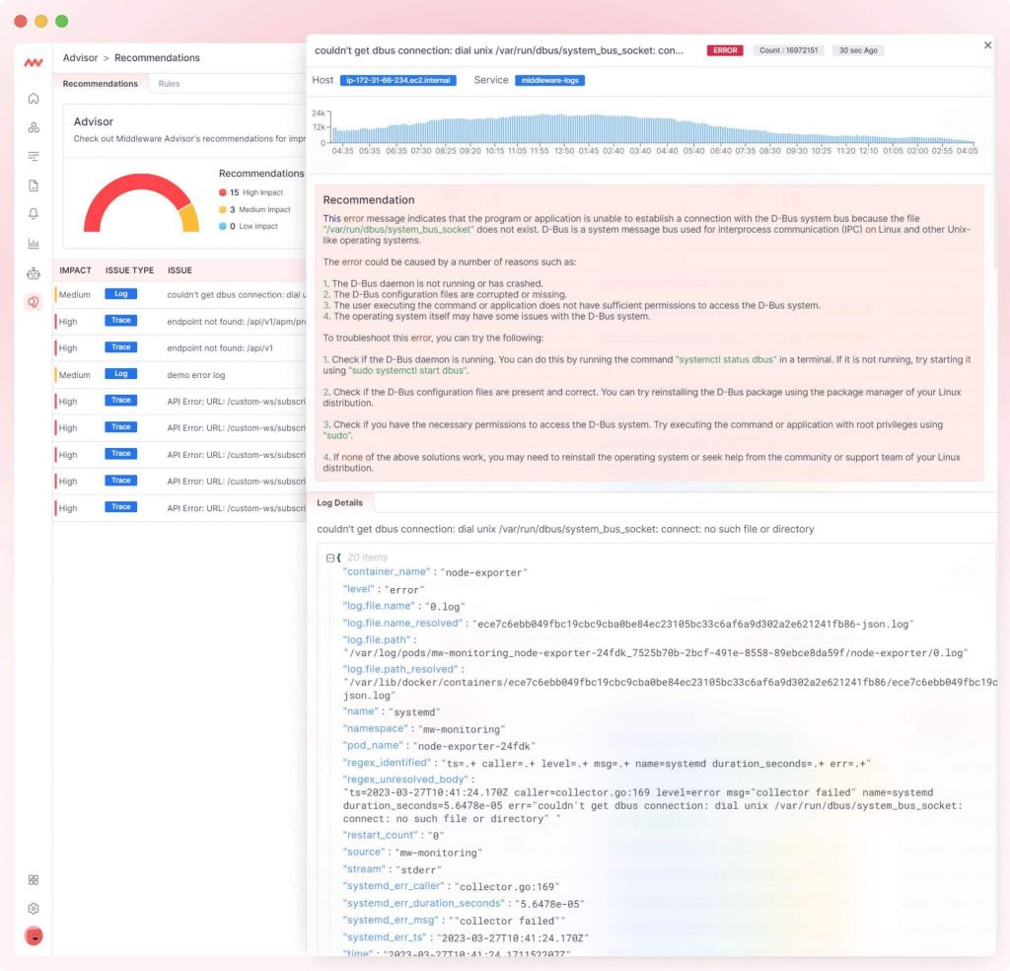1010x971 pixels.
Task: Open the Advisor breadcrumb link
Action: pos(81,57)
